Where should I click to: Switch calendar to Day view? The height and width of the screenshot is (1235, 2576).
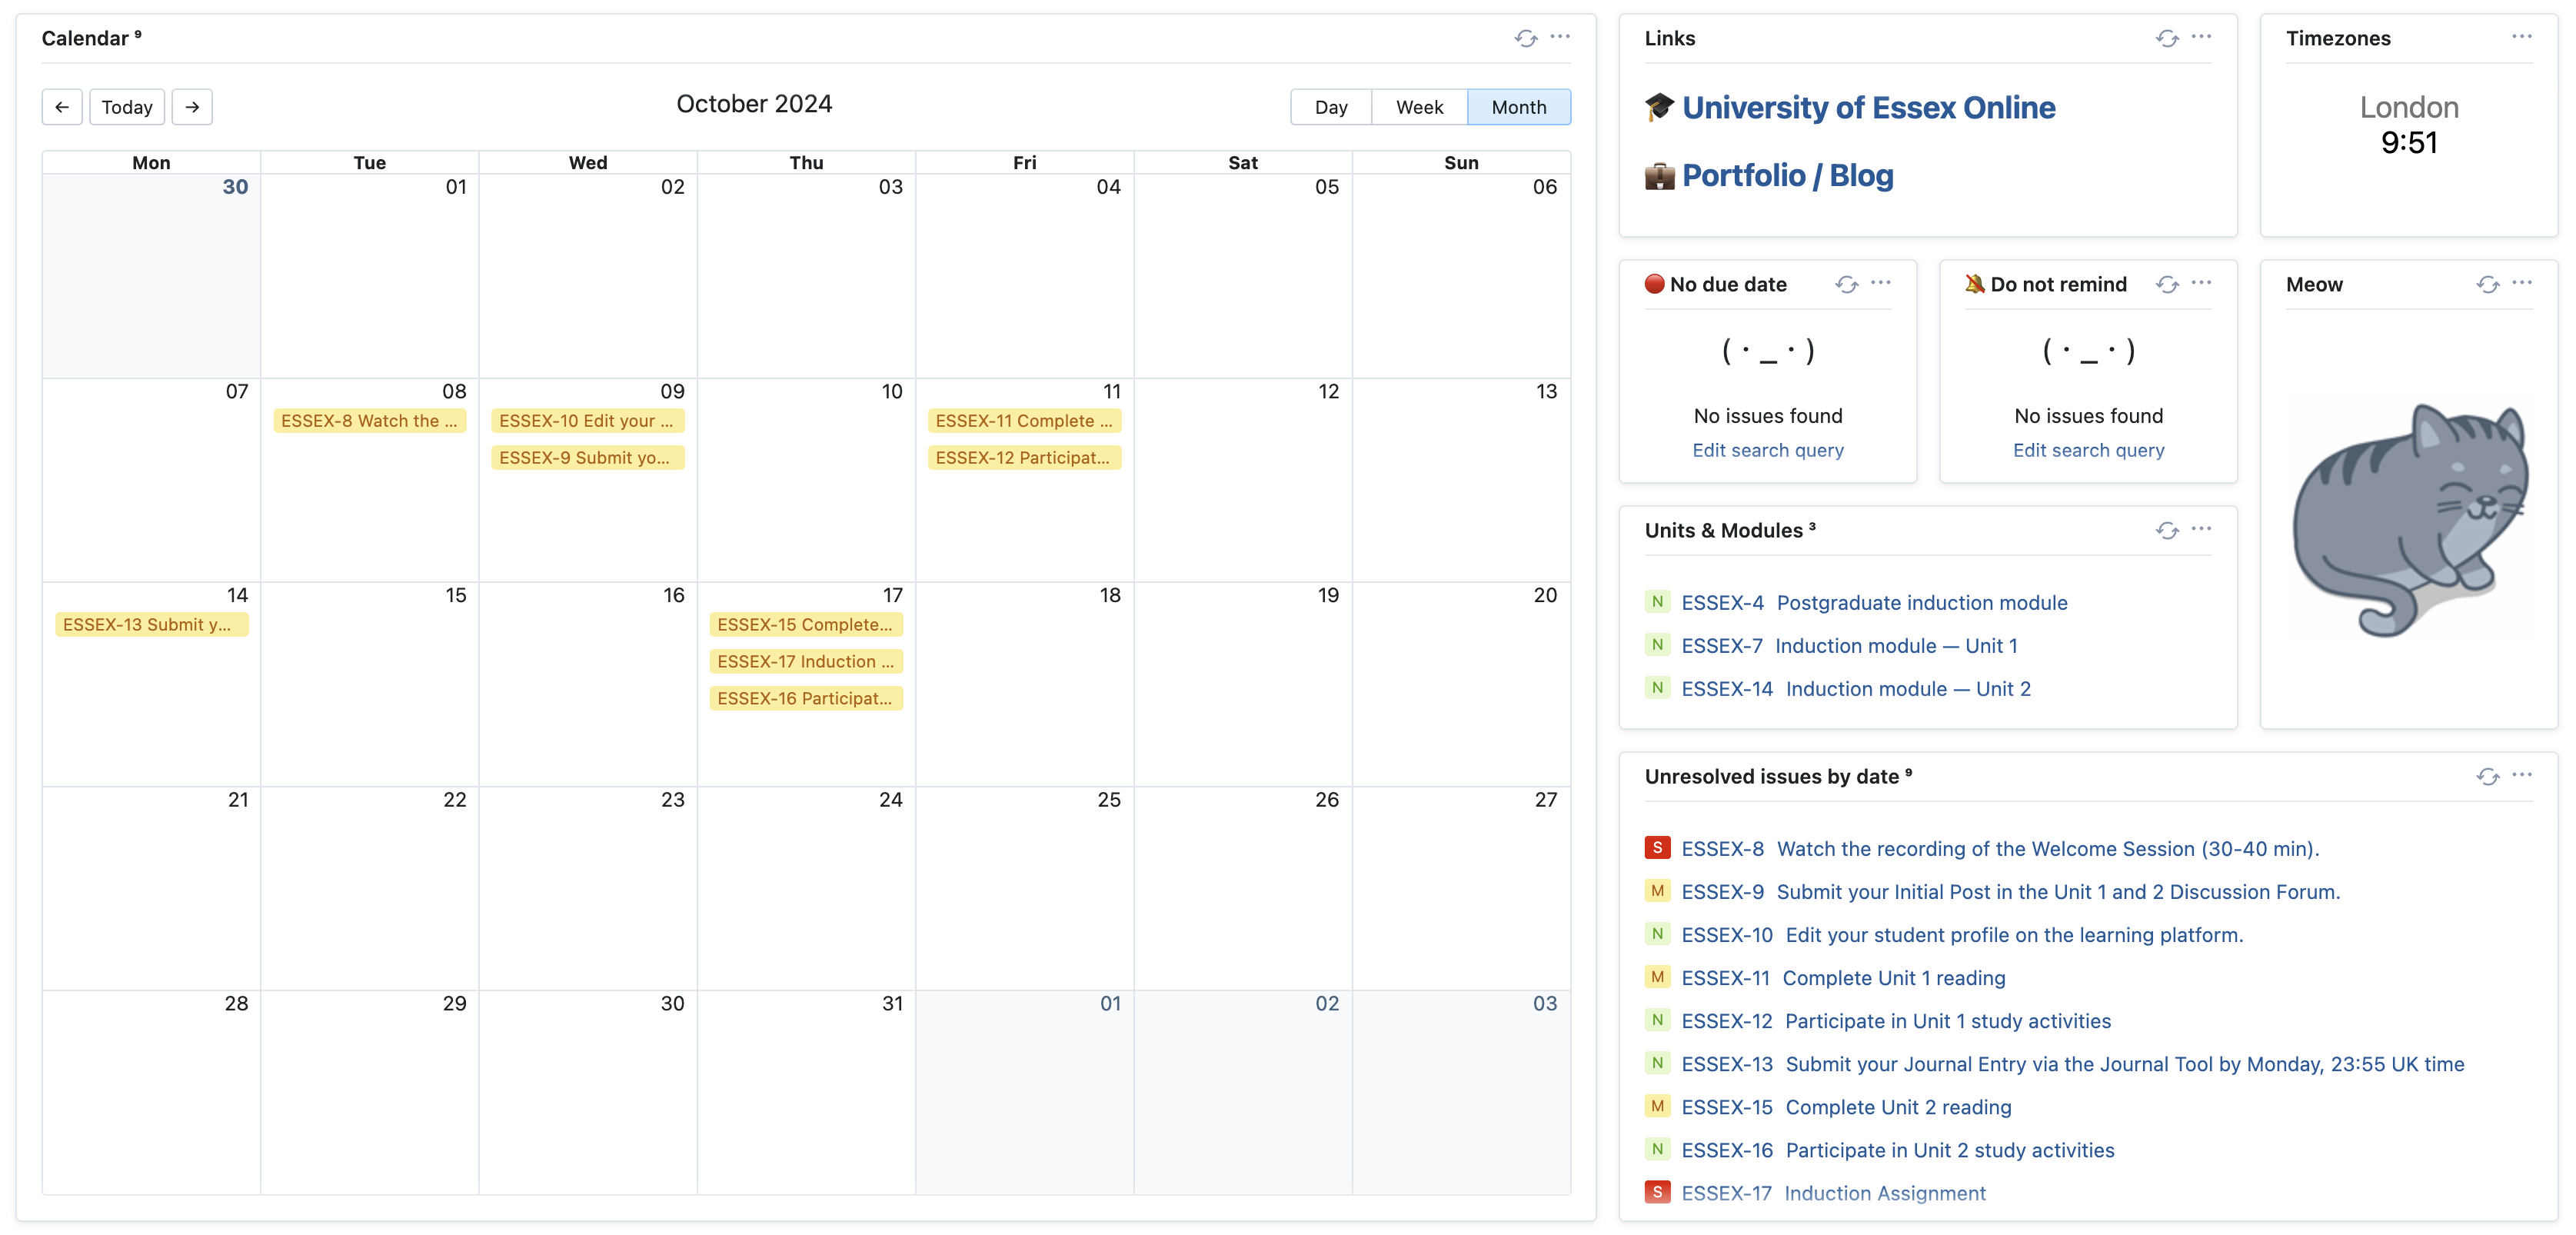tap(1330, 107)
